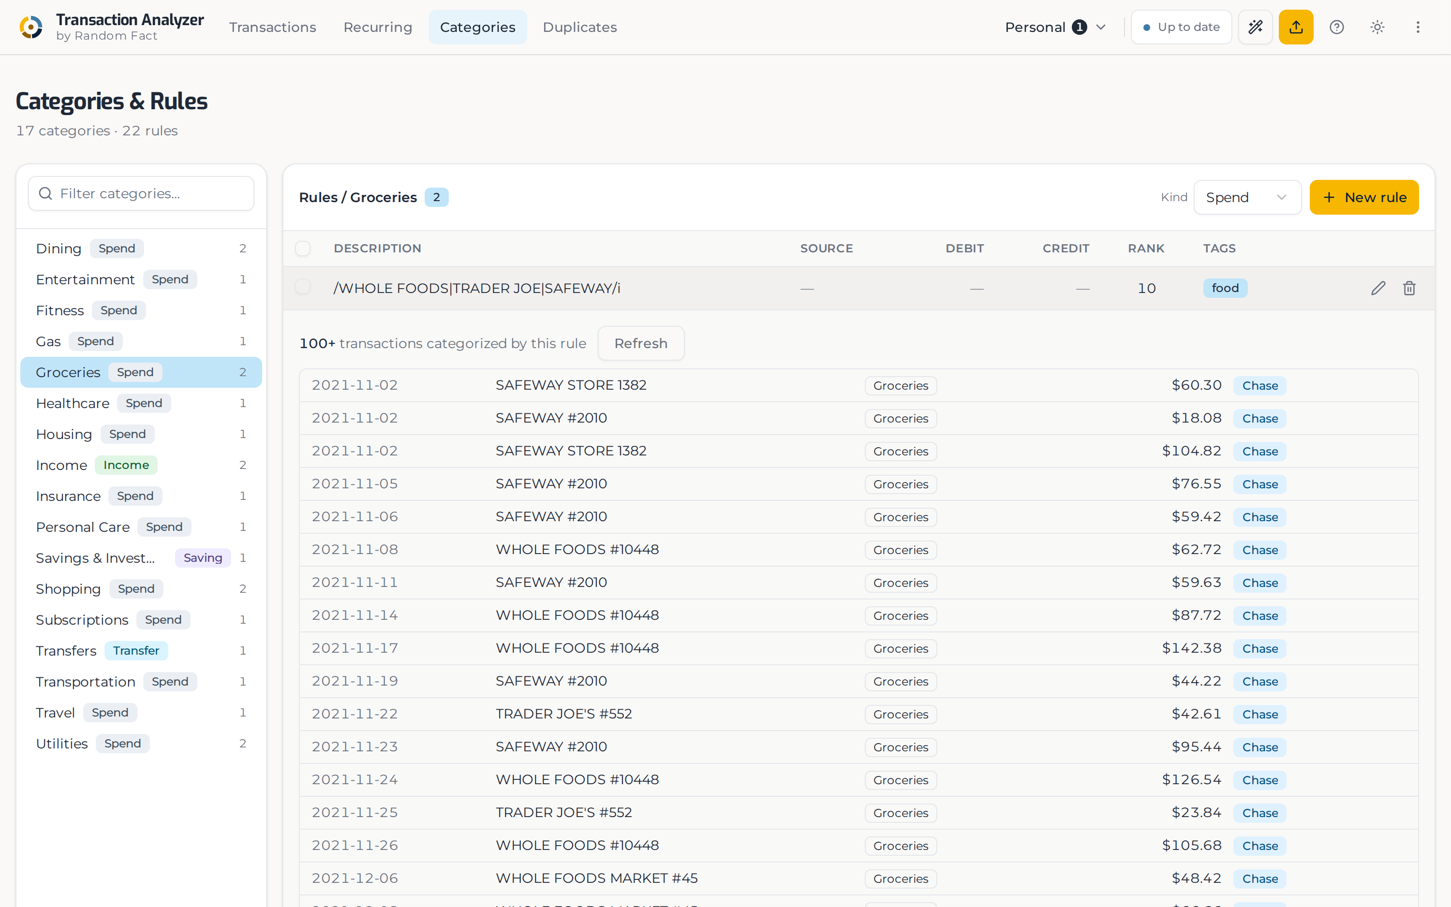Click the 2021-12-06 WHOLE FOODS MARKET #45 row
The image size is (1451, 907).
click(859, 878)
